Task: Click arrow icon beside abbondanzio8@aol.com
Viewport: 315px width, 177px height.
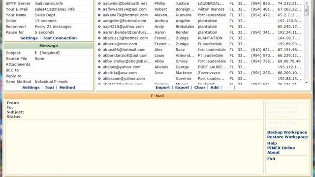Action: pyautogui.click(x=99, y=56)
